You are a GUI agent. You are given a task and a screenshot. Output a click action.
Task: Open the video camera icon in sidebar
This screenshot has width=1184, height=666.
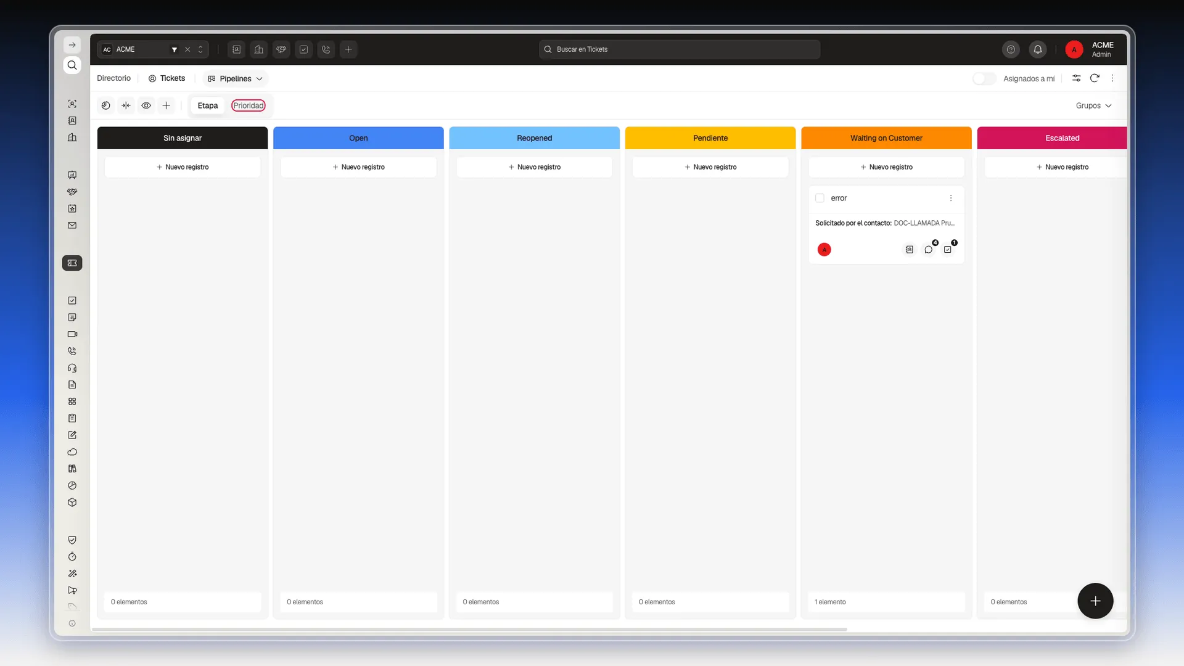click(72, 334)
